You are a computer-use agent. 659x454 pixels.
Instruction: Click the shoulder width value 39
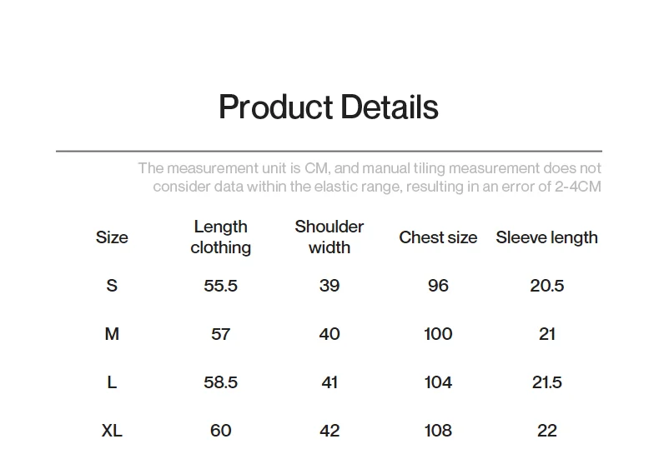tap(329, 286)
